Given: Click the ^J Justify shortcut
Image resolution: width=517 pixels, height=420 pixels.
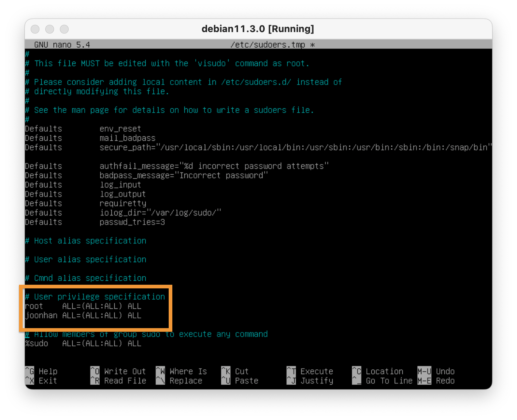Looking at the screenshot, I should (x=310, y=381).
